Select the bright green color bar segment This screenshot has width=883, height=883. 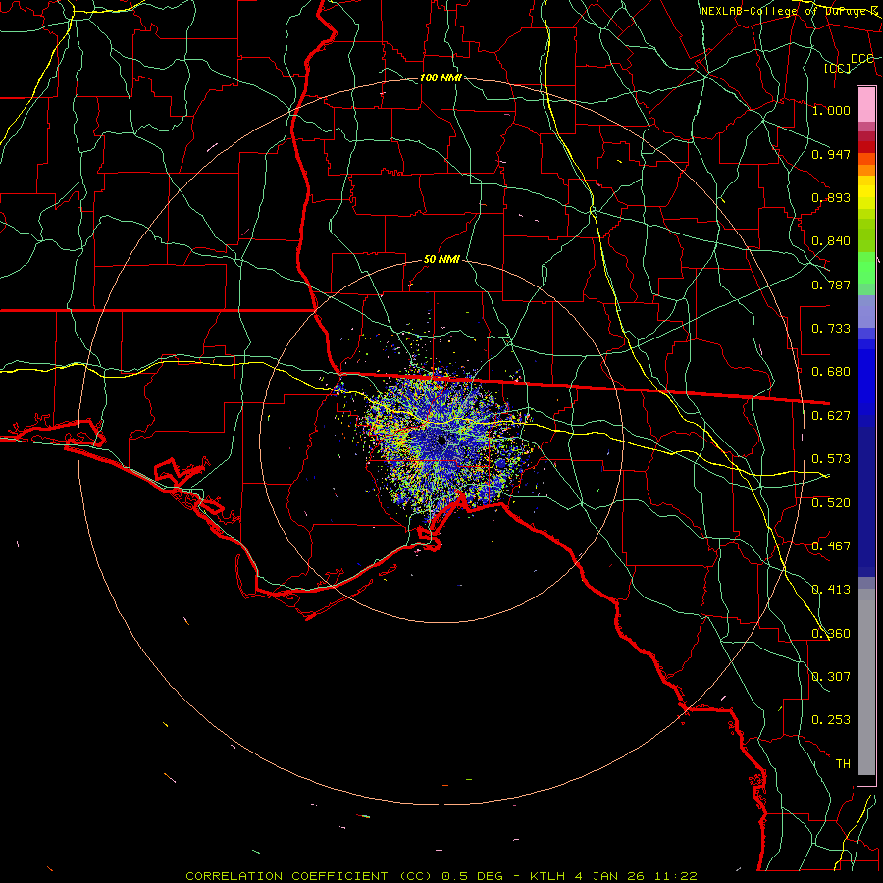[866, 268]
